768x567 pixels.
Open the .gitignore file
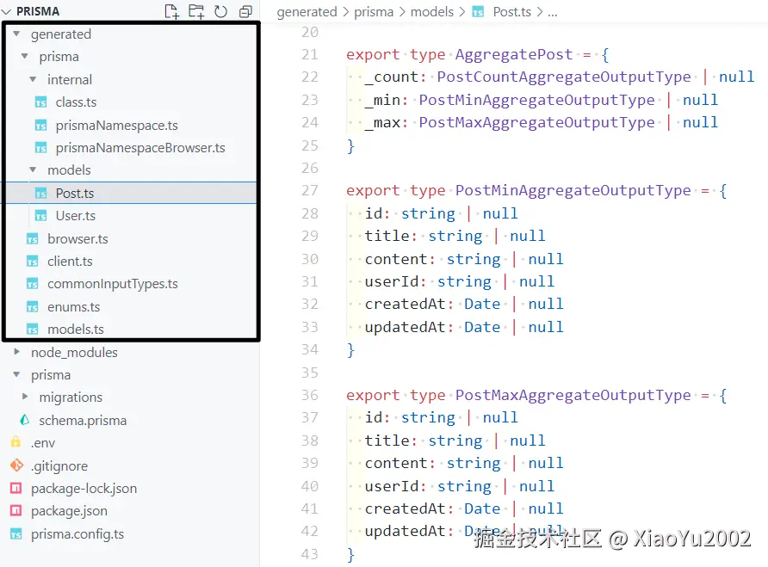point(59,465)
